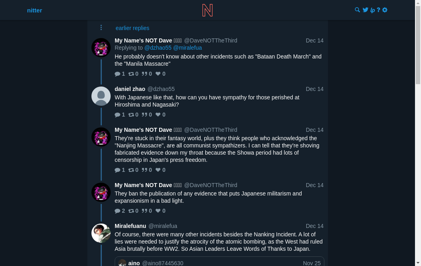Open the Miralefuanu profile name link

(130, 226)
